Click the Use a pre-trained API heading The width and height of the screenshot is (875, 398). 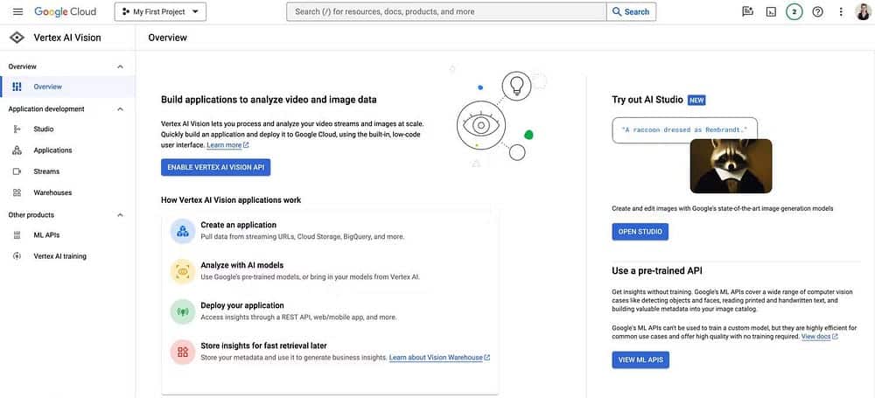click(x=657, y=271)
